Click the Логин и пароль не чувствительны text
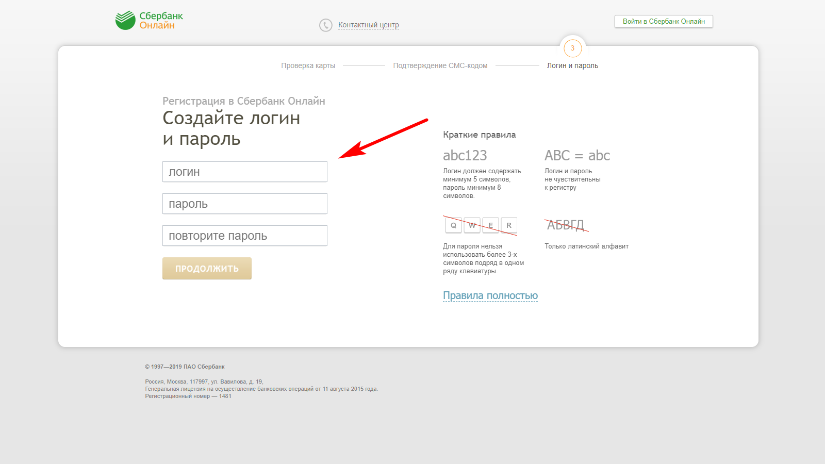The height and width of the screenshot is (464, 825). pos(572,179)
